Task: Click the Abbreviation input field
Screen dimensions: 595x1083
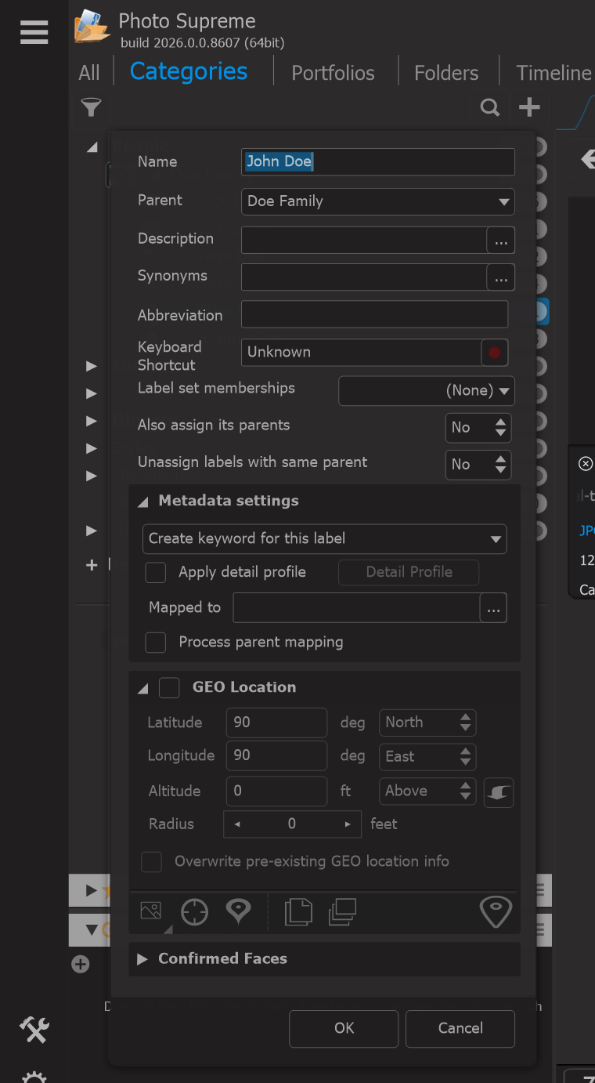Action: pos(374,314)
